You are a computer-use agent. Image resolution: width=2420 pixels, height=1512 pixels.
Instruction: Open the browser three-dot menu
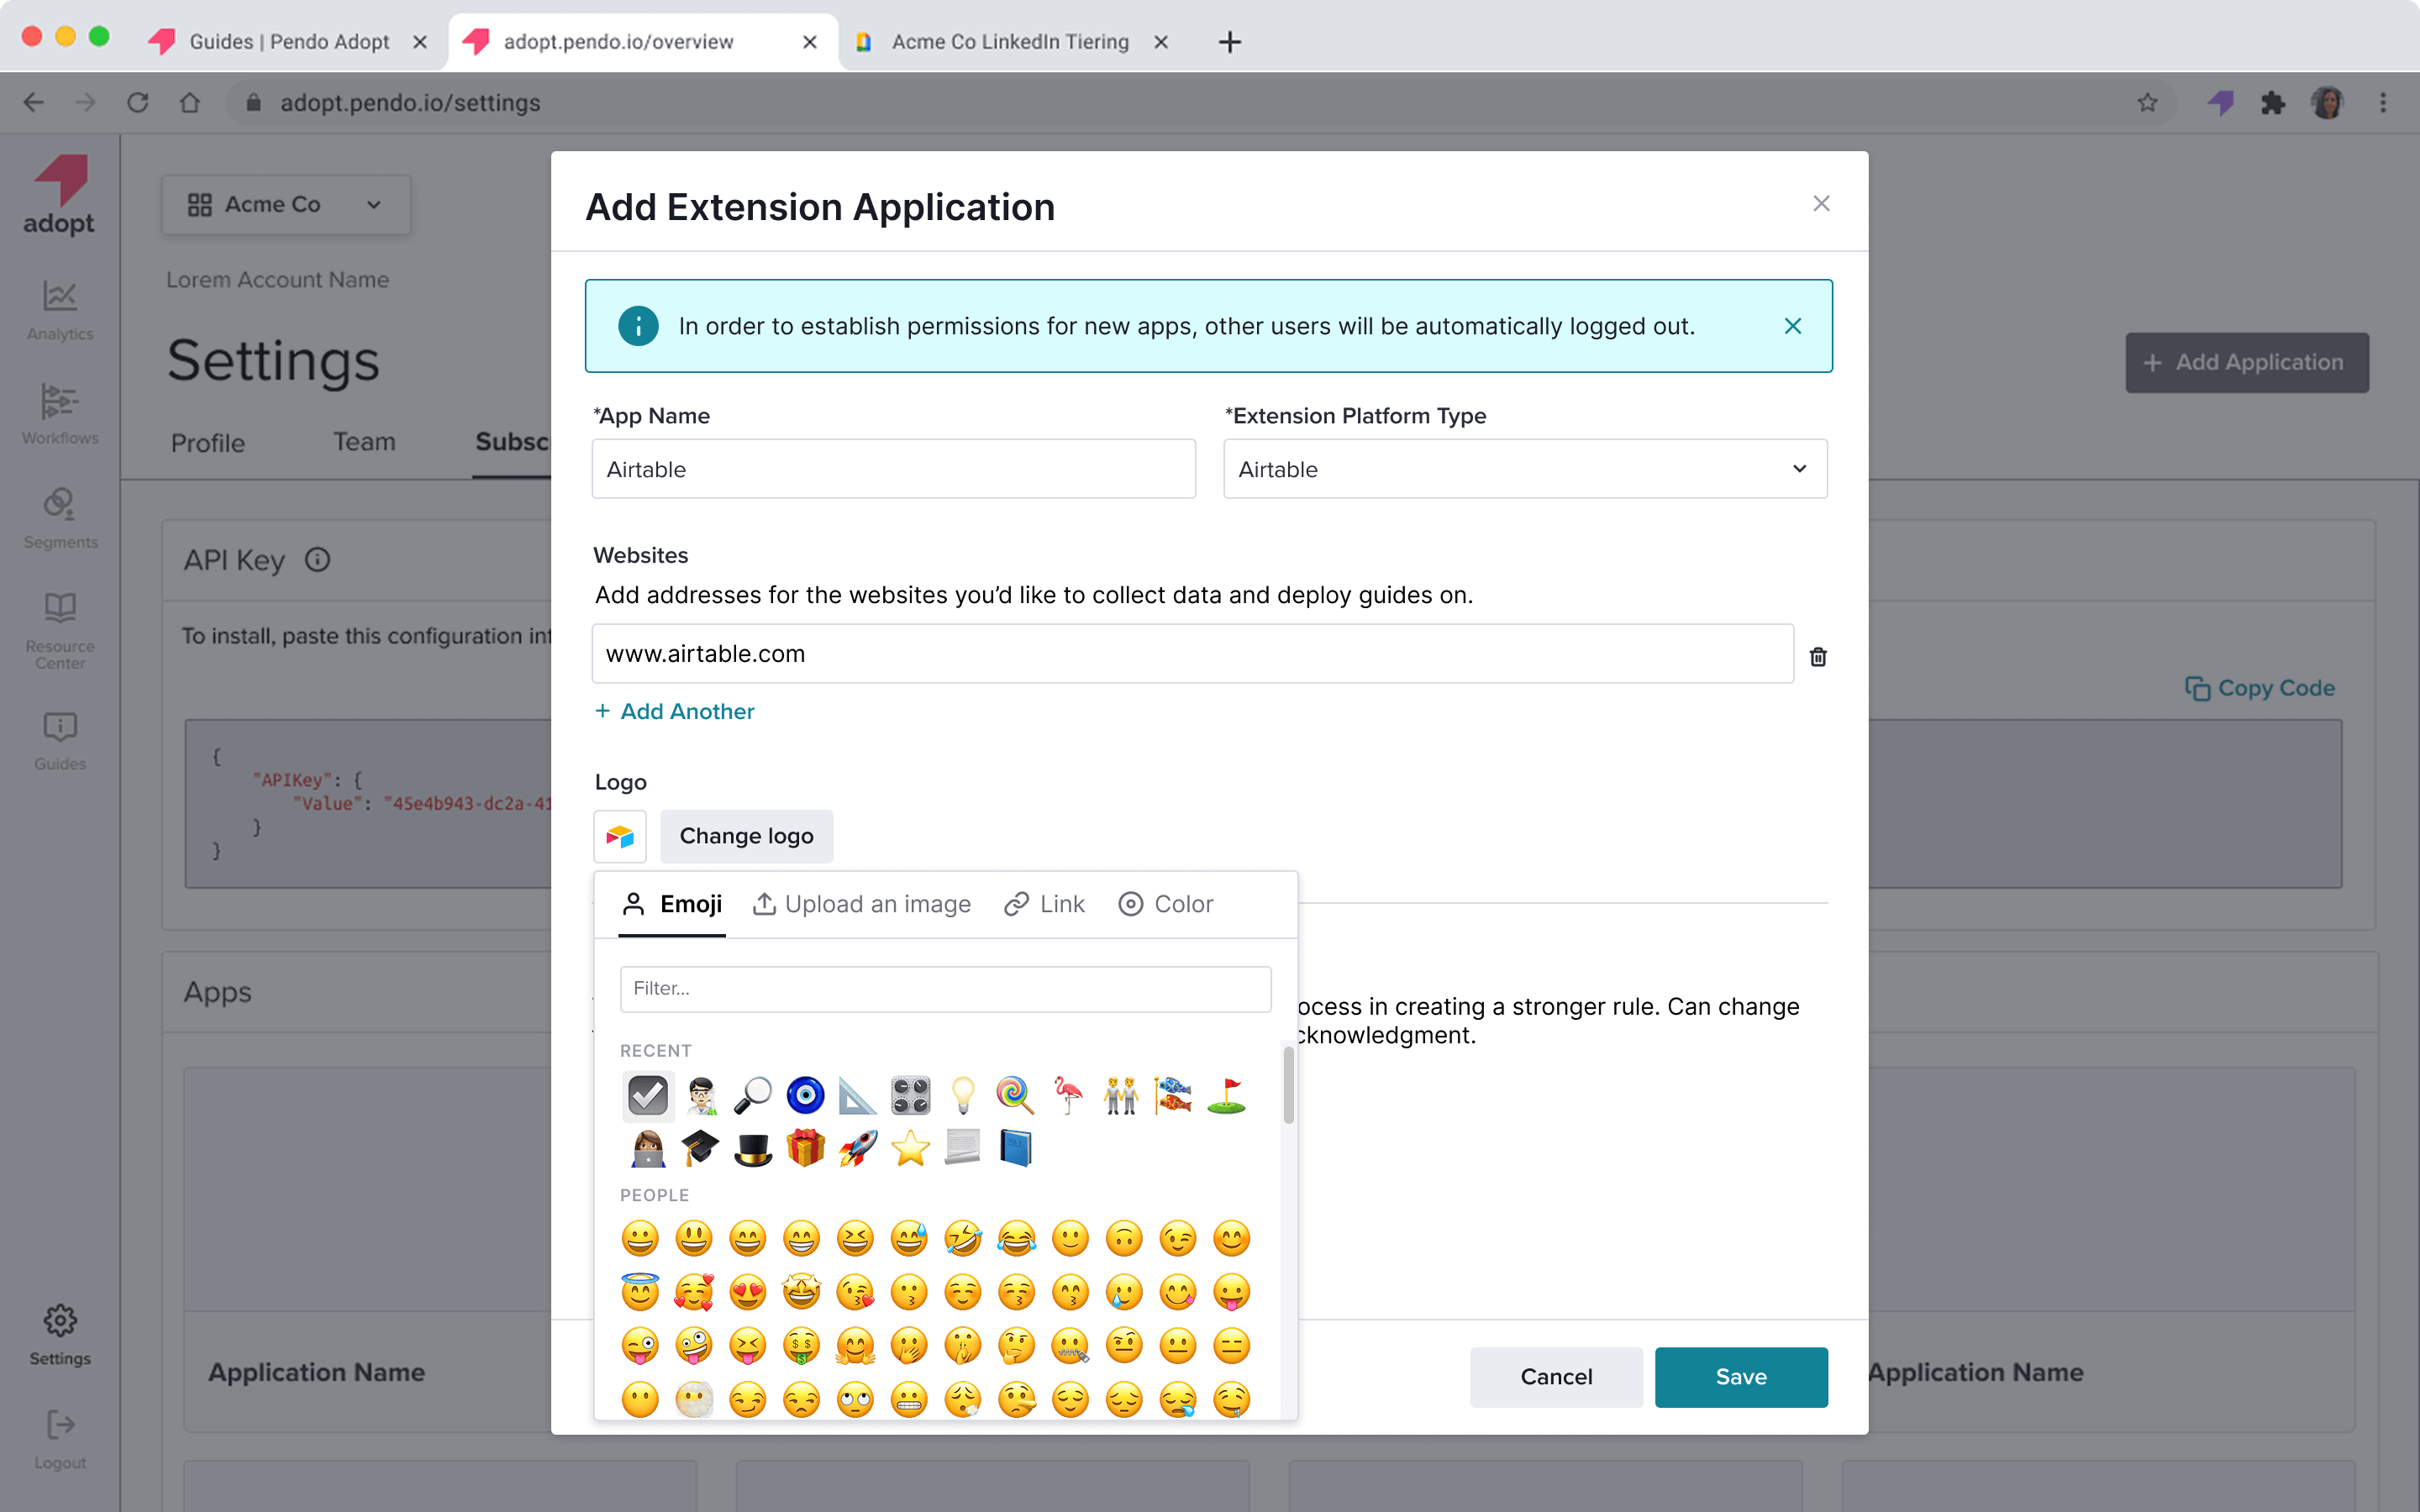click(2383, 102)
